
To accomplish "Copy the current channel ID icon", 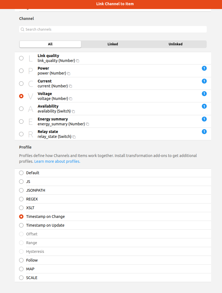I will click(x=70, y=86).
